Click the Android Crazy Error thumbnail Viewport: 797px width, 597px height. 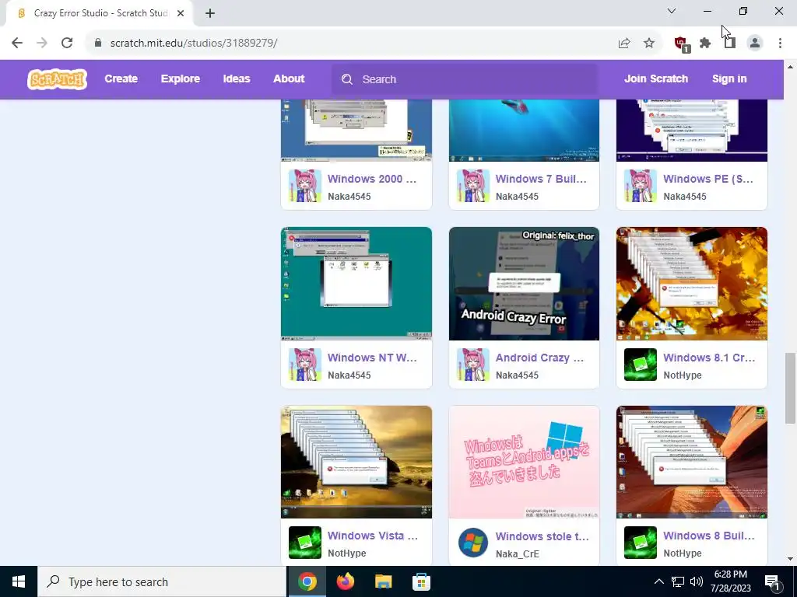coord(524,283)
